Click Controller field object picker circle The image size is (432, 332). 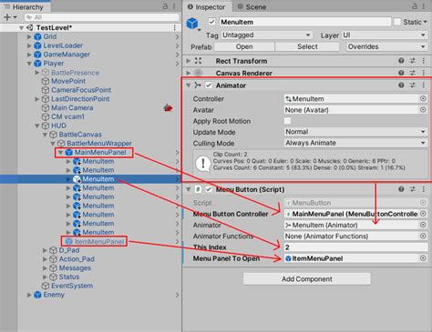[423, 98]
